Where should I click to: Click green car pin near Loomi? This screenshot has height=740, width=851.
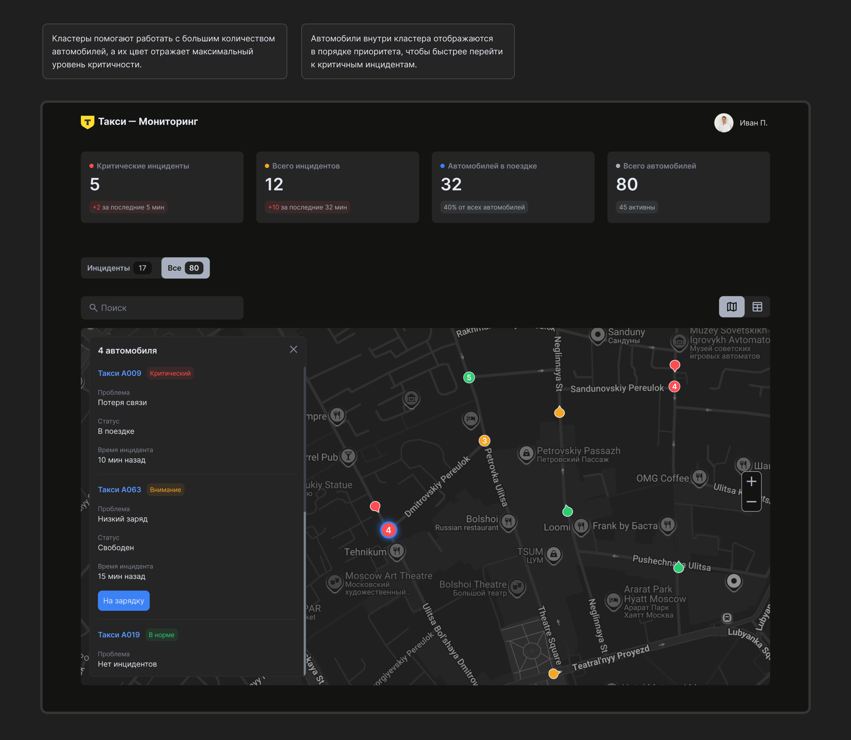tap(568, 511)
